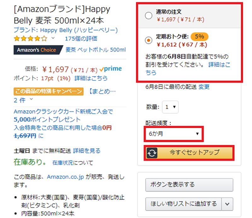Open the 配送頻度 6か月 dropdown

click(174, 134)
